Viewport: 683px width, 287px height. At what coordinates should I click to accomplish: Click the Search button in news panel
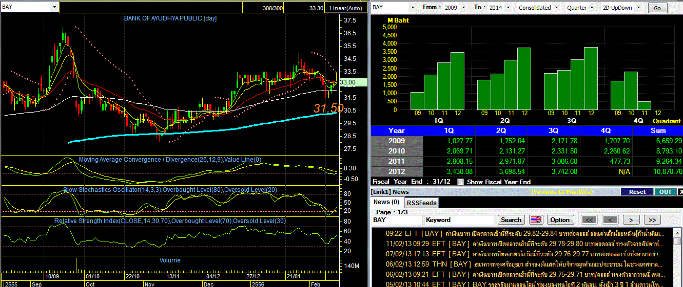point(511,220)
